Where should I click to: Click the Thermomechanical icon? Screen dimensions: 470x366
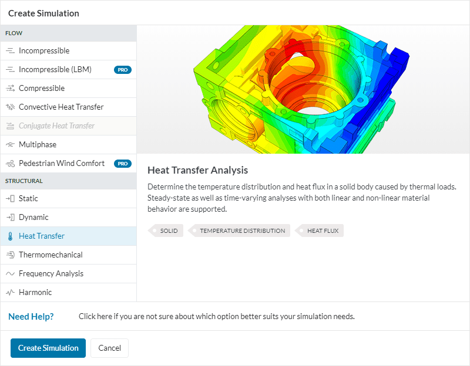click(x=10, y=255)
